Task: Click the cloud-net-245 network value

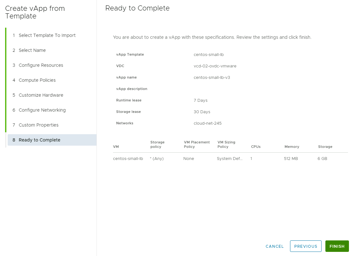Action: coord(208,123)
